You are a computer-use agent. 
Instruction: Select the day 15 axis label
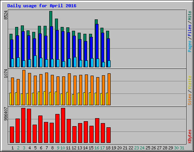pyautogui.click(x=91, y=148)
